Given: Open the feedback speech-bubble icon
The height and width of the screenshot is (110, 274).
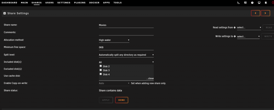Looking at the screenshot, I should 245,3.
